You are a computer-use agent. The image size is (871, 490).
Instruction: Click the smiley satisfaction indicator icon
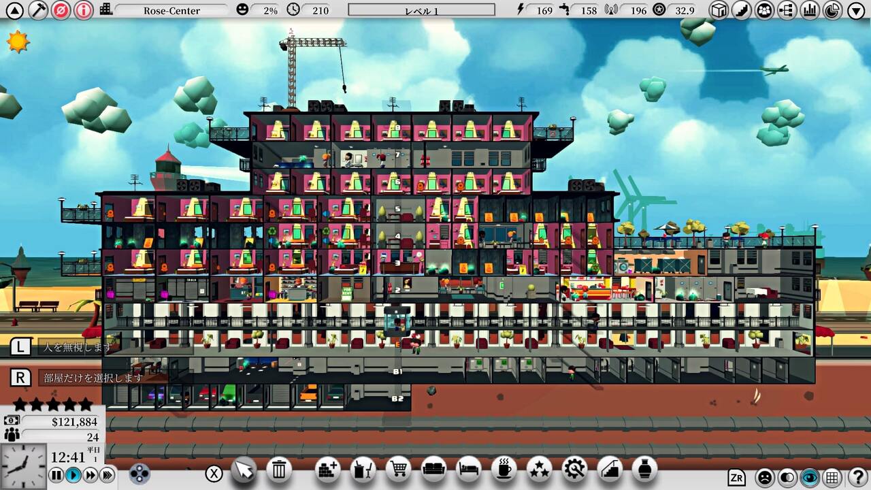[242, 10]
